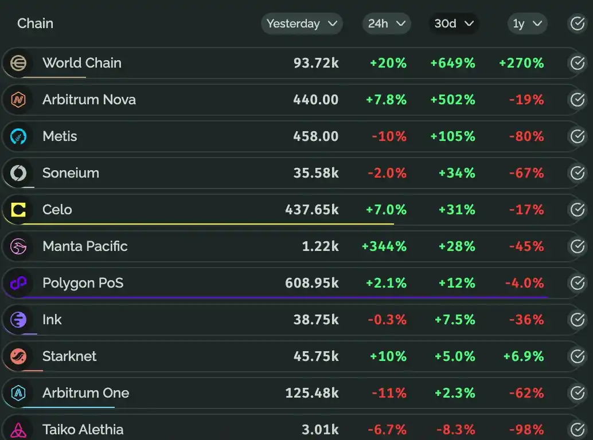Select the Celo chain name
The width and height of the screenshot is (593, 440).
(x=57, y=209)
